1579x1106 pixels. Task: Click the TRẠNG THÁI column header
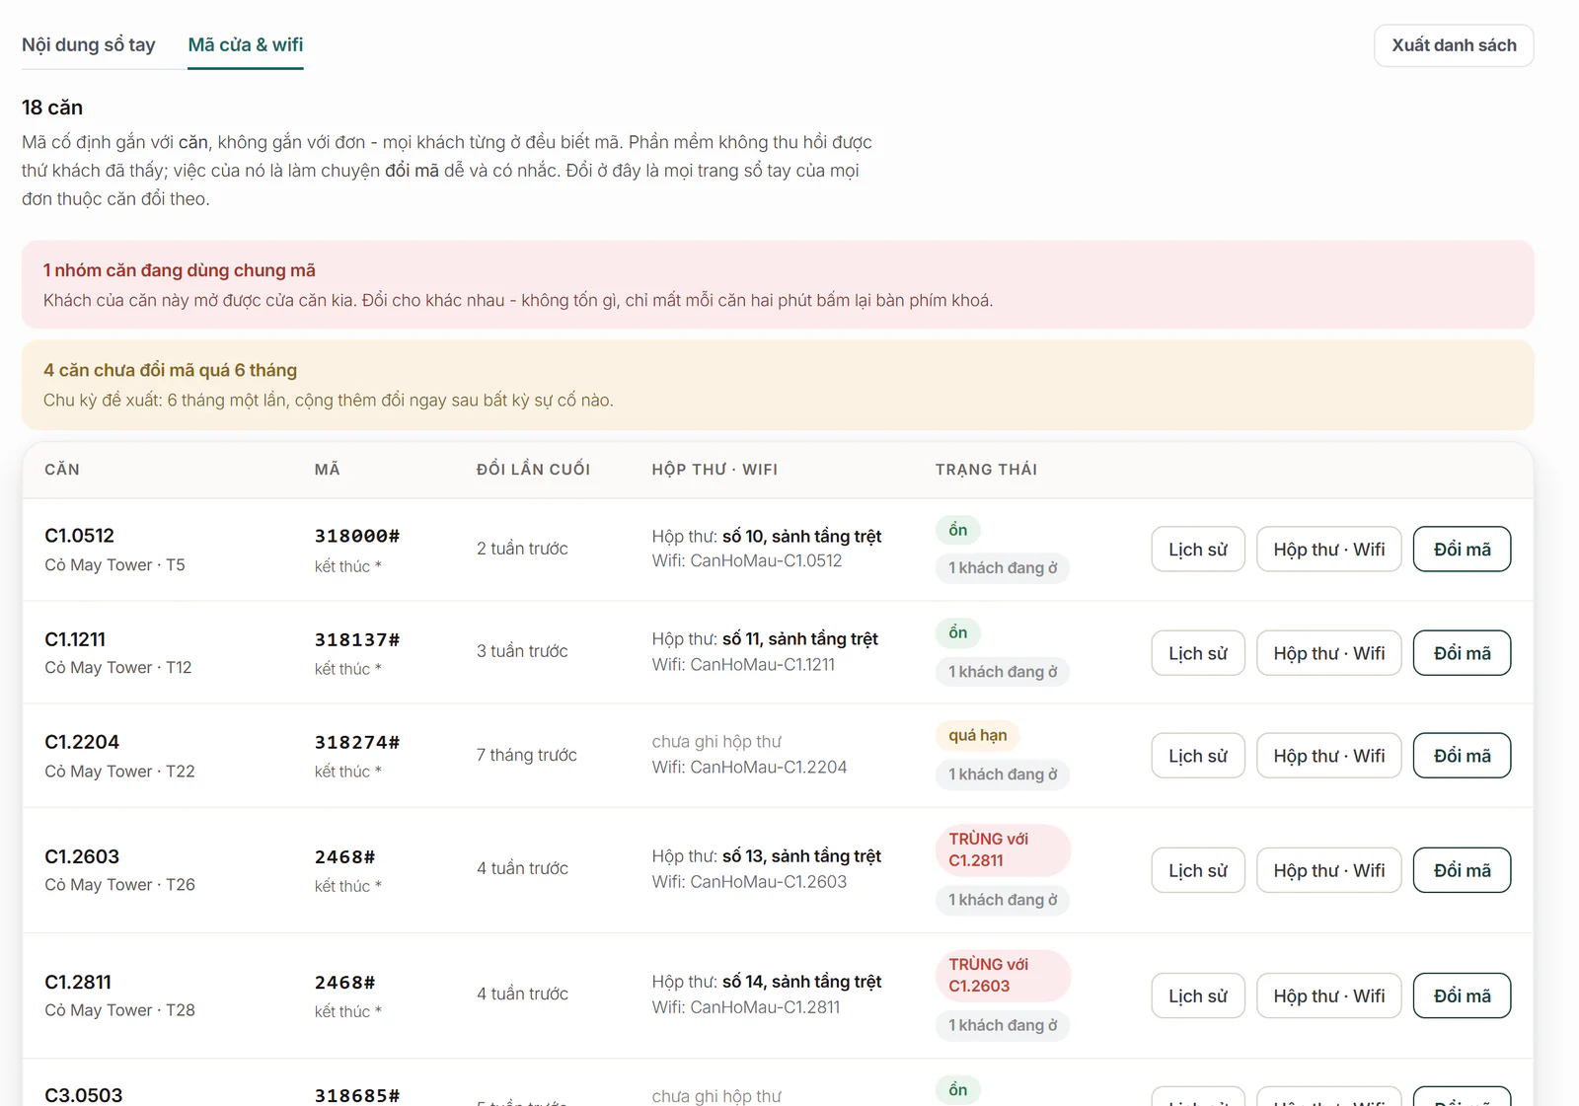[986, 470]
